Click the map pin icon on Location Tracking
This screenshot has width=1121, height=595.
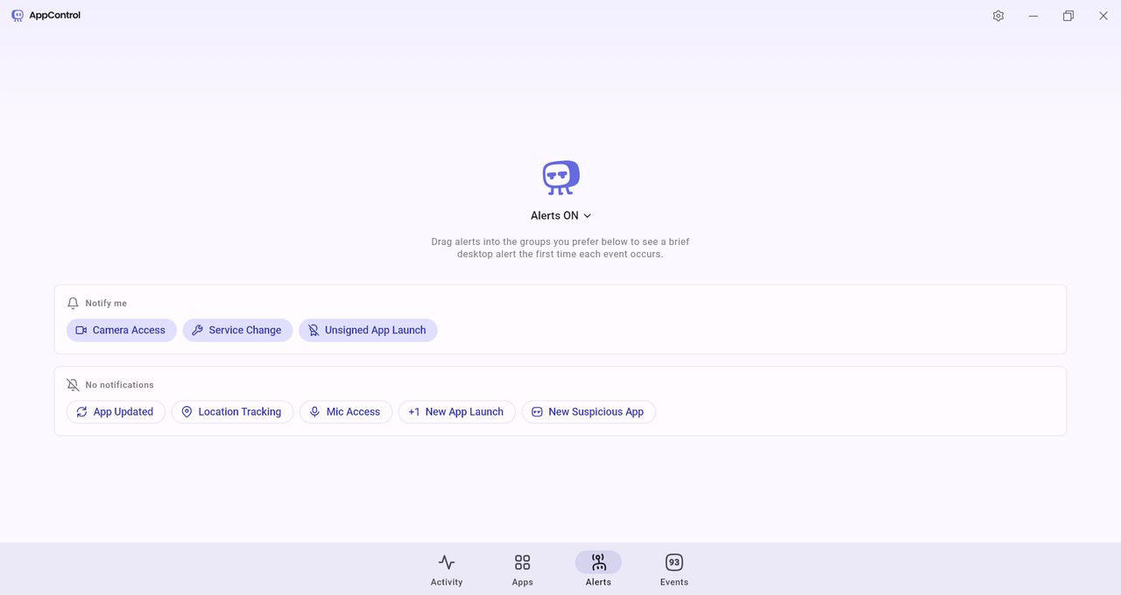pyautogui.click(x=187, y=412)
